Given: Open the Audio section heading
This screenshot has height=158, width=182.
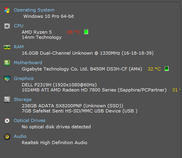Looking at the screenshot, I should (20, 136).
